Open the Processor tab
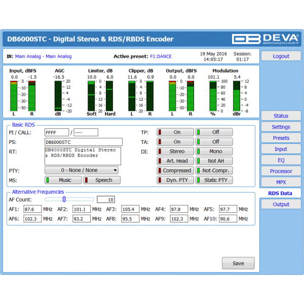The image size is (304, 304). [x=281, y=171]
